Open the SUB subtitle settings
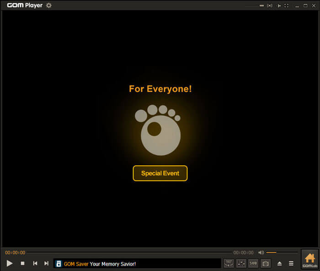The height and width of the screenshot is (271, 320). (x=253, y=263)
